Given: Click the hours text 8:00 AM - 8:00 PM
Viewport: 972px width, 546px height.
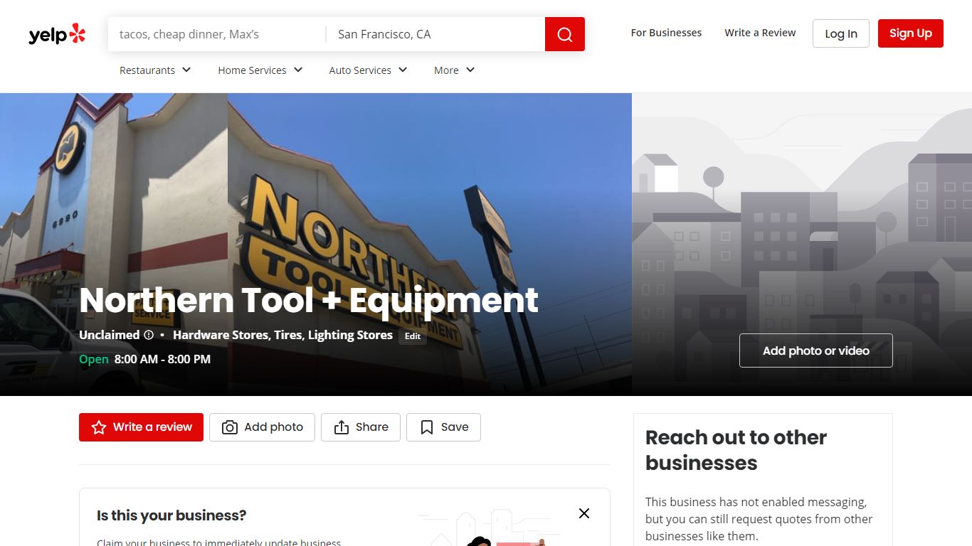Looking at the screenshot, I should (162, 359).
